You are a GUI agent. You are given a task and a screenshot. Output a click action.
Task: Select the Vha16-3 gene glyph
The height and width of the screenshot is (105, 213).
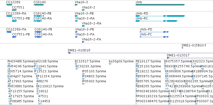(76, 5)
